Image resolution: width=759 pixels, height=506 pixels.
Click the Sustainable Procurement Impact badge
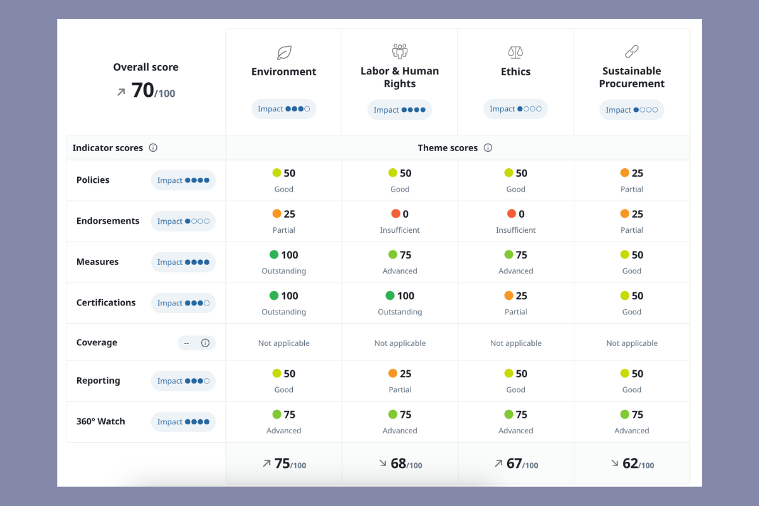(x=632, y=109)
